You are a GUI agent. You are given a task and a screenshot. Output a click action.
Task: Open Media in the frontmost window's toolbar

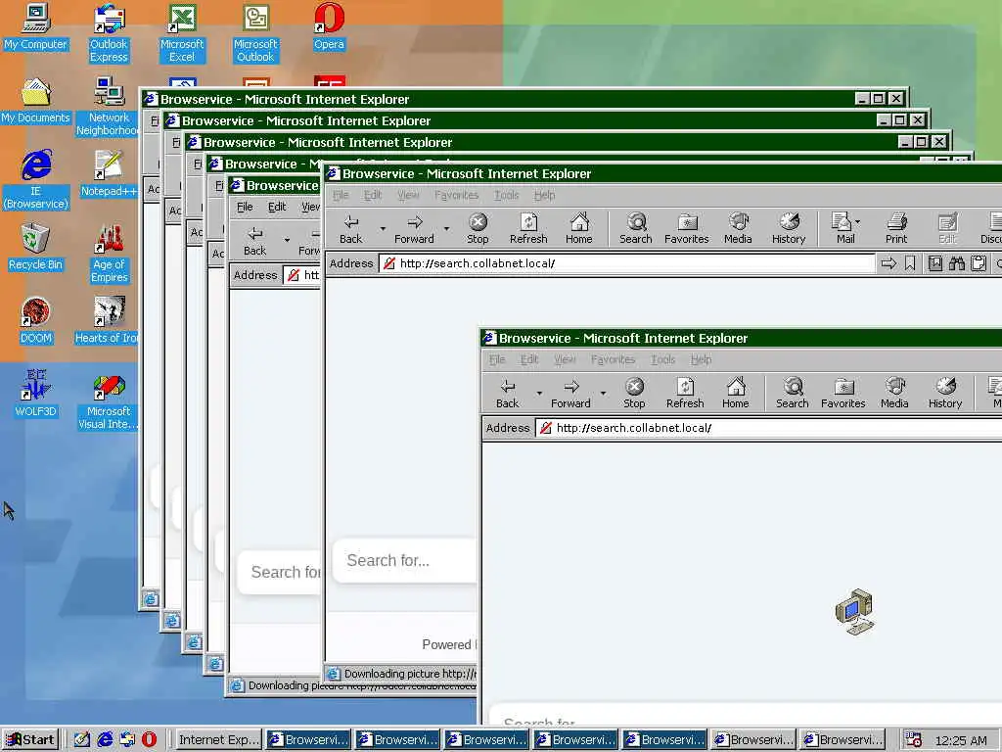(894, 393)
